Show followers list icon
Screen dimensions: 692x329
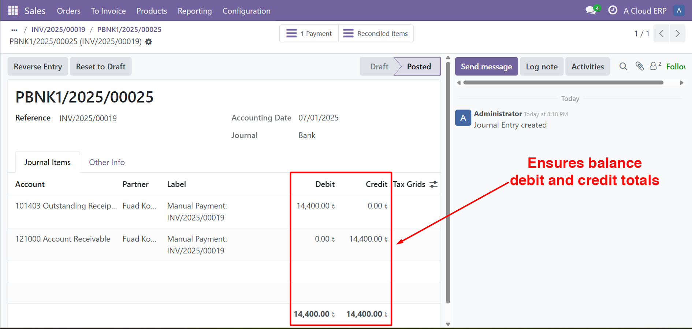655,66
